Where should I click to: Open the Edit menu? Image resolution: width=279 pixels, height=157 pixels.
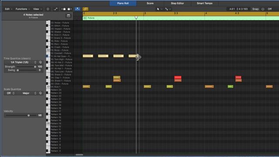(x=9, y=9)
